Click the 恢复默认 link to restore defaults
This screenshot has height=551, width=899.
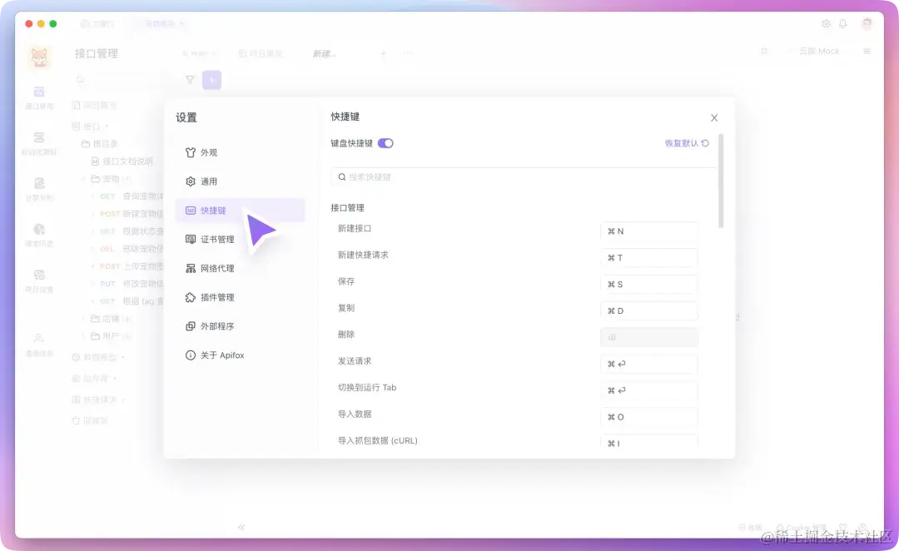pos(688,142)
